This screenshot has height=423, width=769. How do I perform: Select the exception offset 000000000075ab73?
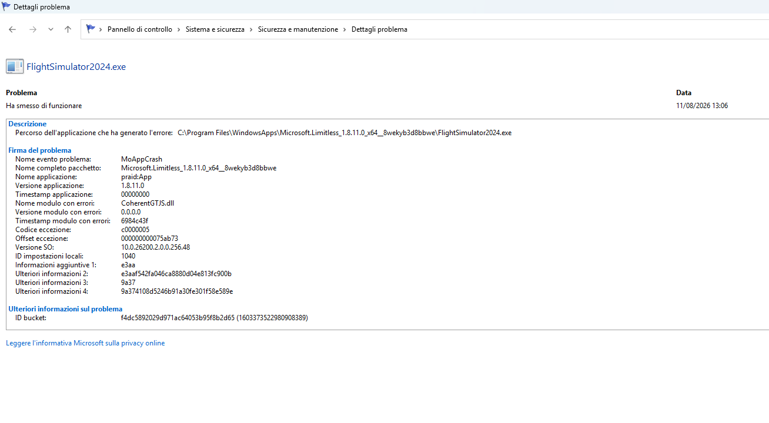[149, 239]
